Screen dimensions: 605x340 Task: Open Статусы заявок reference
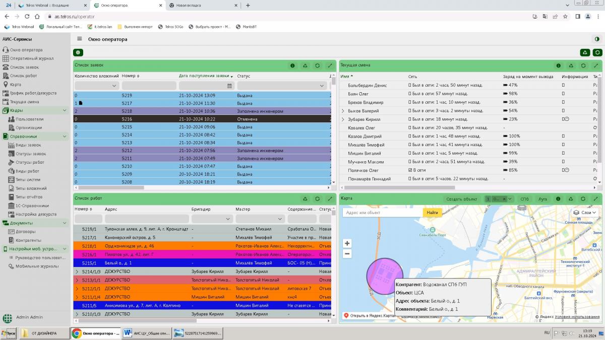(x=31, y=154)
